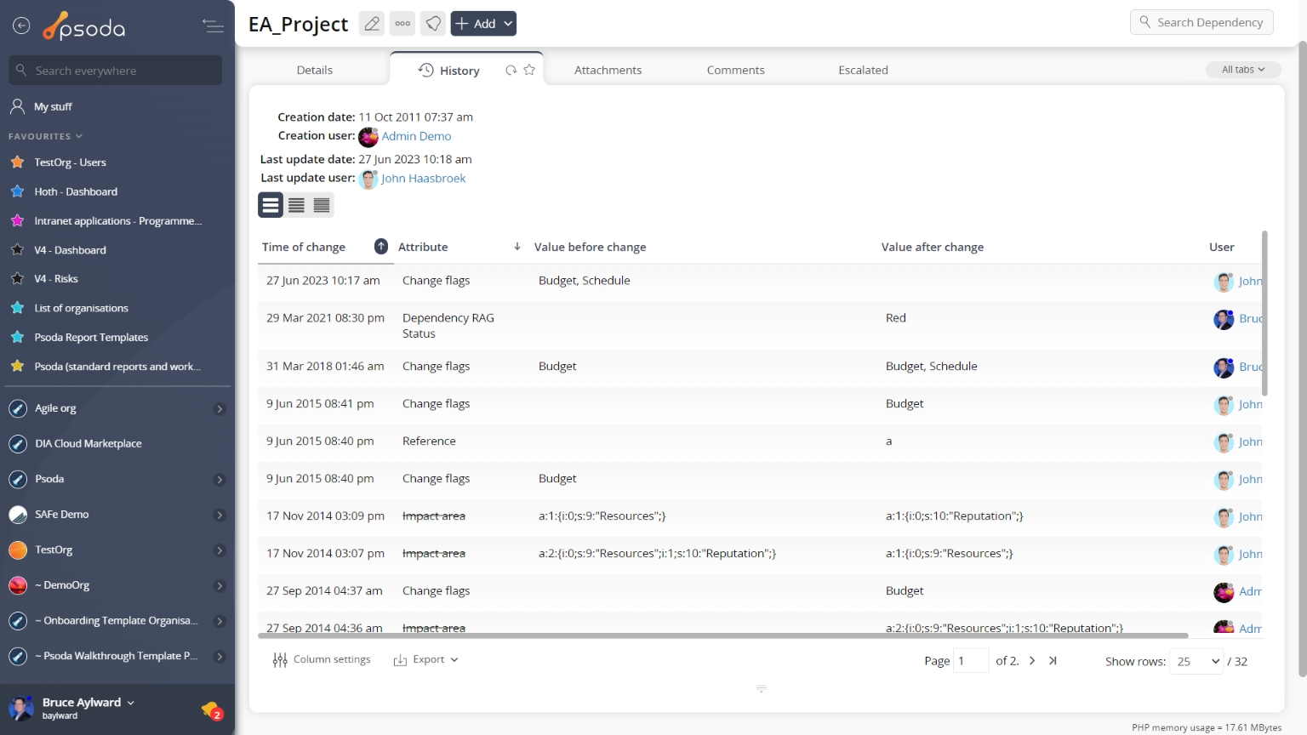Expand the SAFe Demo organisation
Image resolution: width=1307 pixels, height=735 pixels.
coord(220,516)
